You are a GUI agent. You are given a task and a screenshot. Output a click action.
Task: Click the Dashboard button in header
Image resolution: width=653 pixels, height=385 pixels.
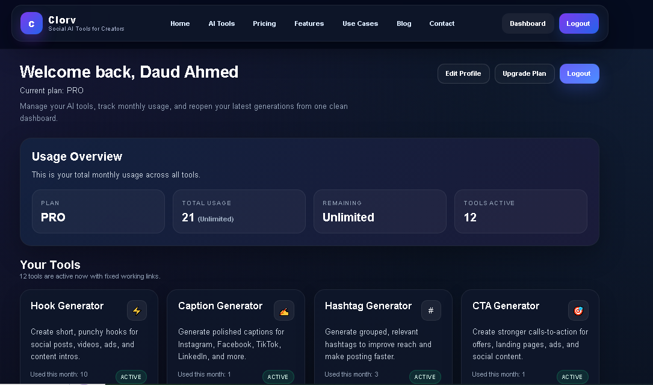click(528, 23)
